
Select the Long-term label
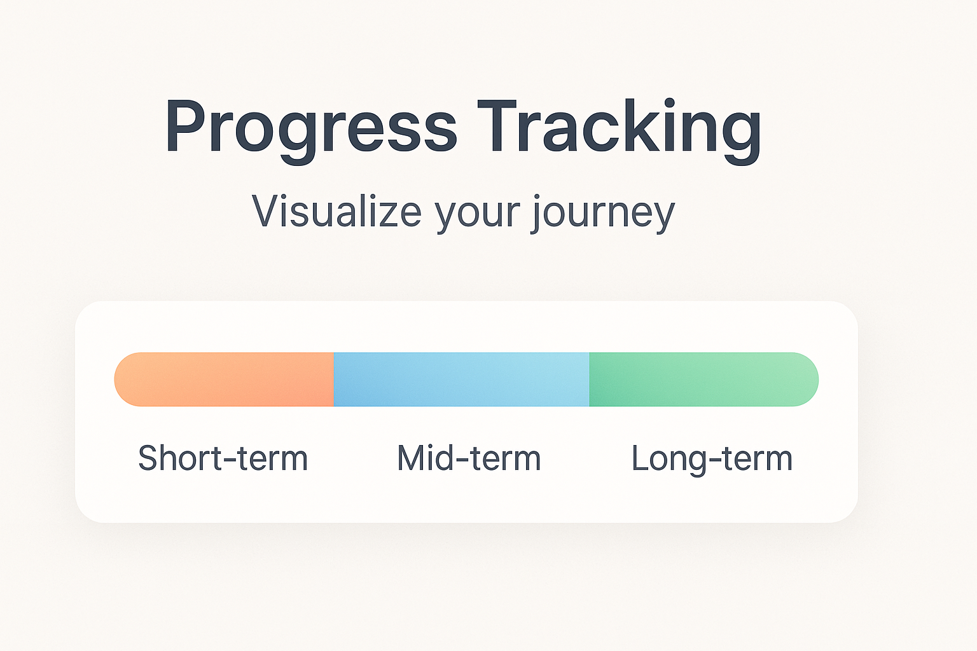[x=712, y=458]
